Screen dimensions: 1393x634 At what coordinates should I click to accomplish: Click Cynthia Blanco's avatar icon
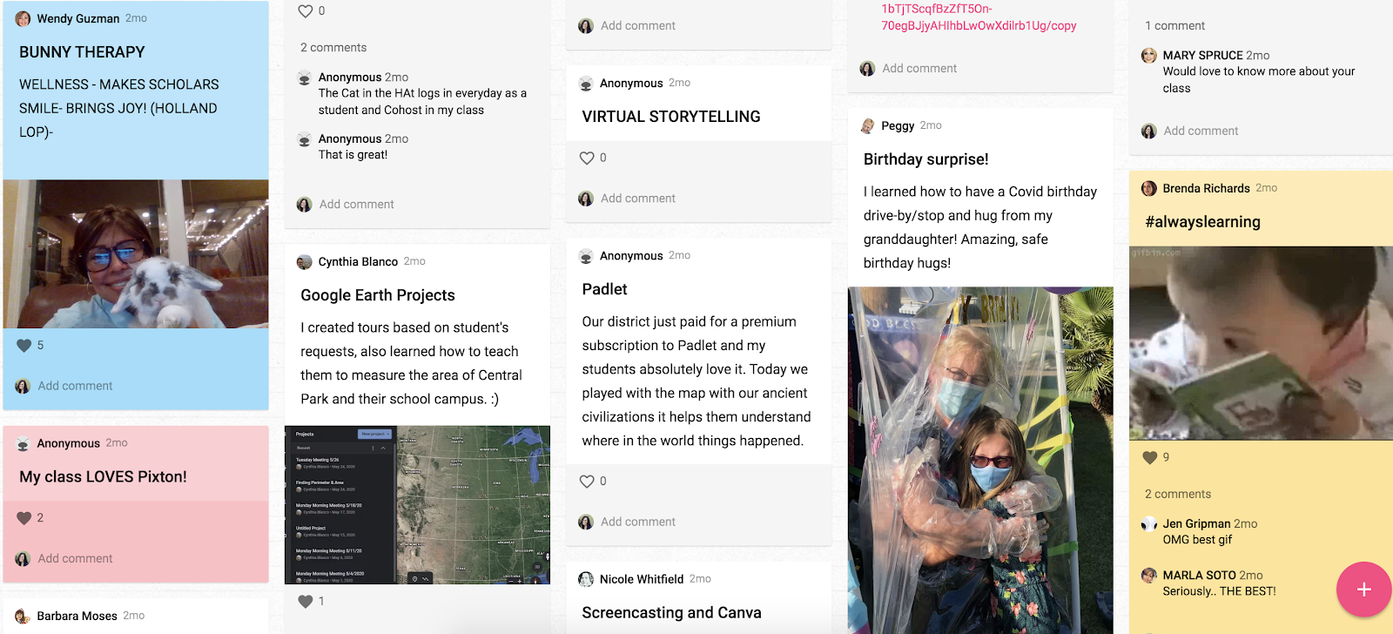point(305,262)
